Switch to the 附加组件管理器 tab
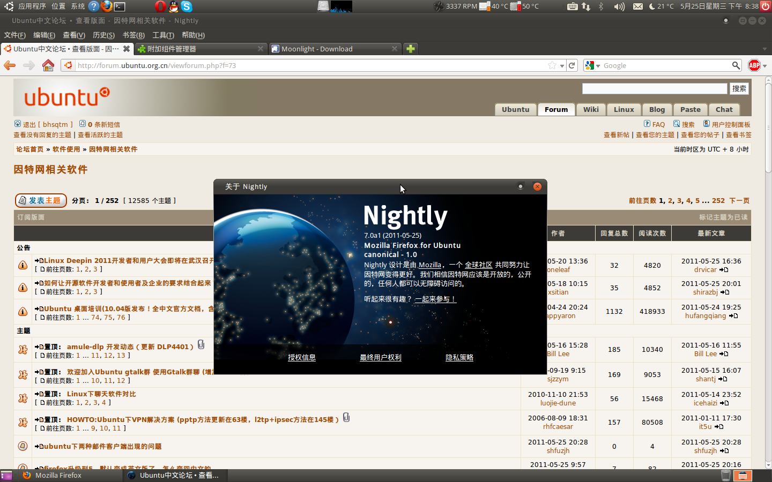Viewport: 772px width, 482px height. (x=201, y=49)
